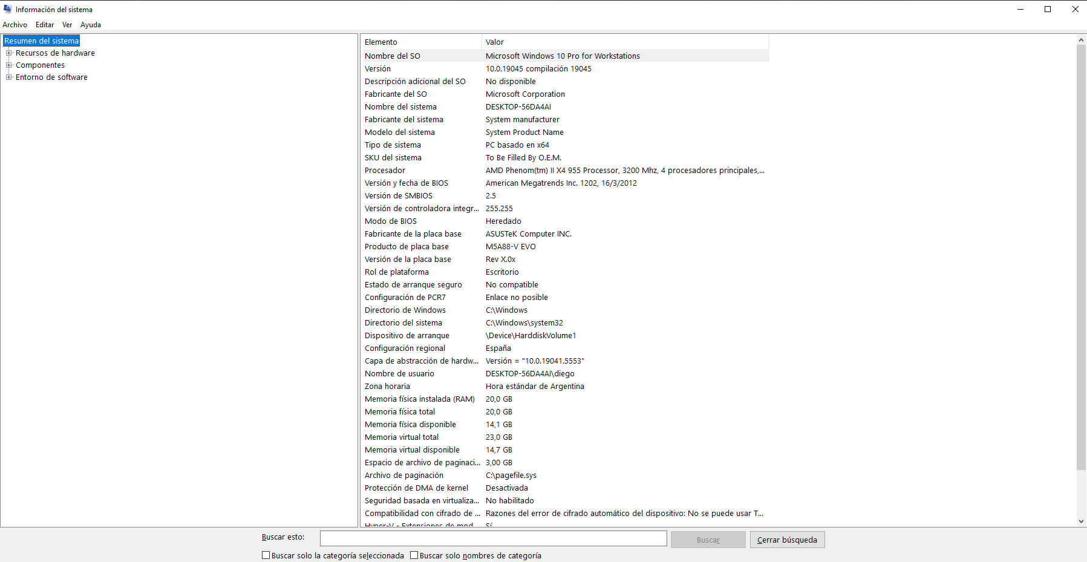Select Producto de placa base row
The height and width of the screenshot is (562, 1087).
coord(565,246)
